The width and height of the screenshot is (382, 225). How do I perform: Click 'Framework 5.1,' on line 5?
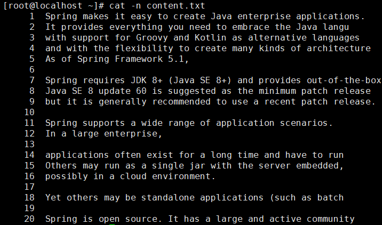[x=152, y=59]
